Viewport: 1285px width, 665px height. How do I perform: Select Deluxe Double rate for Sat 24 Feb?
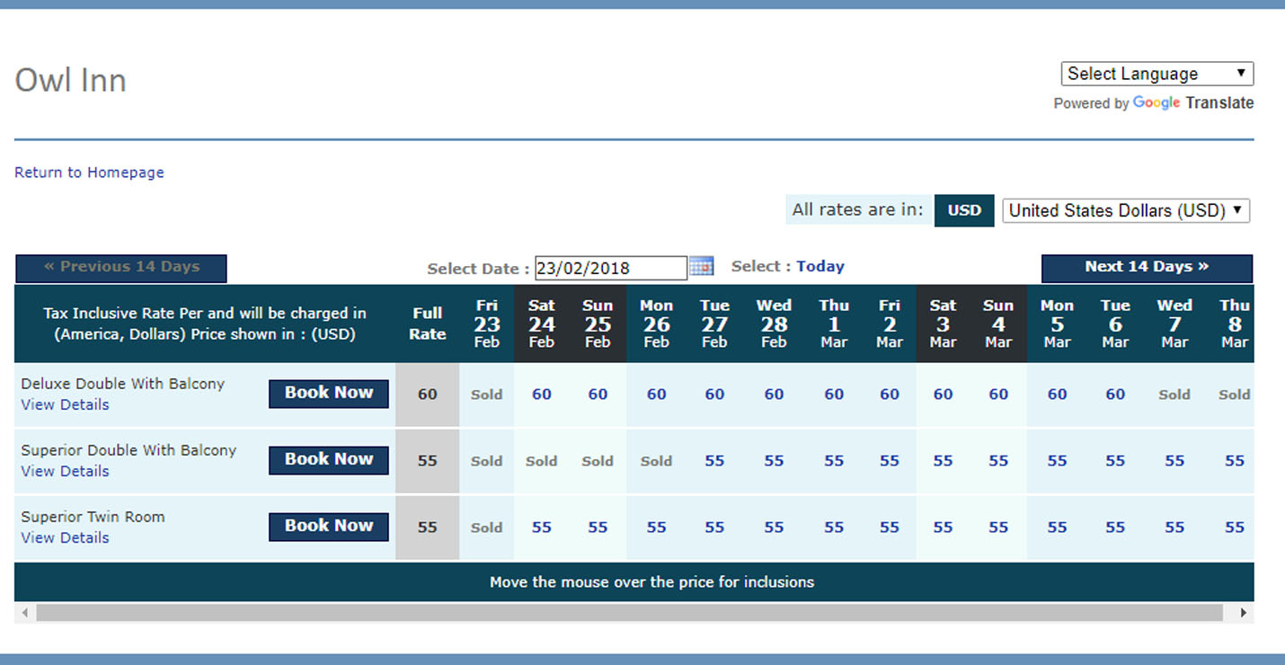click(x=542, y=395)
